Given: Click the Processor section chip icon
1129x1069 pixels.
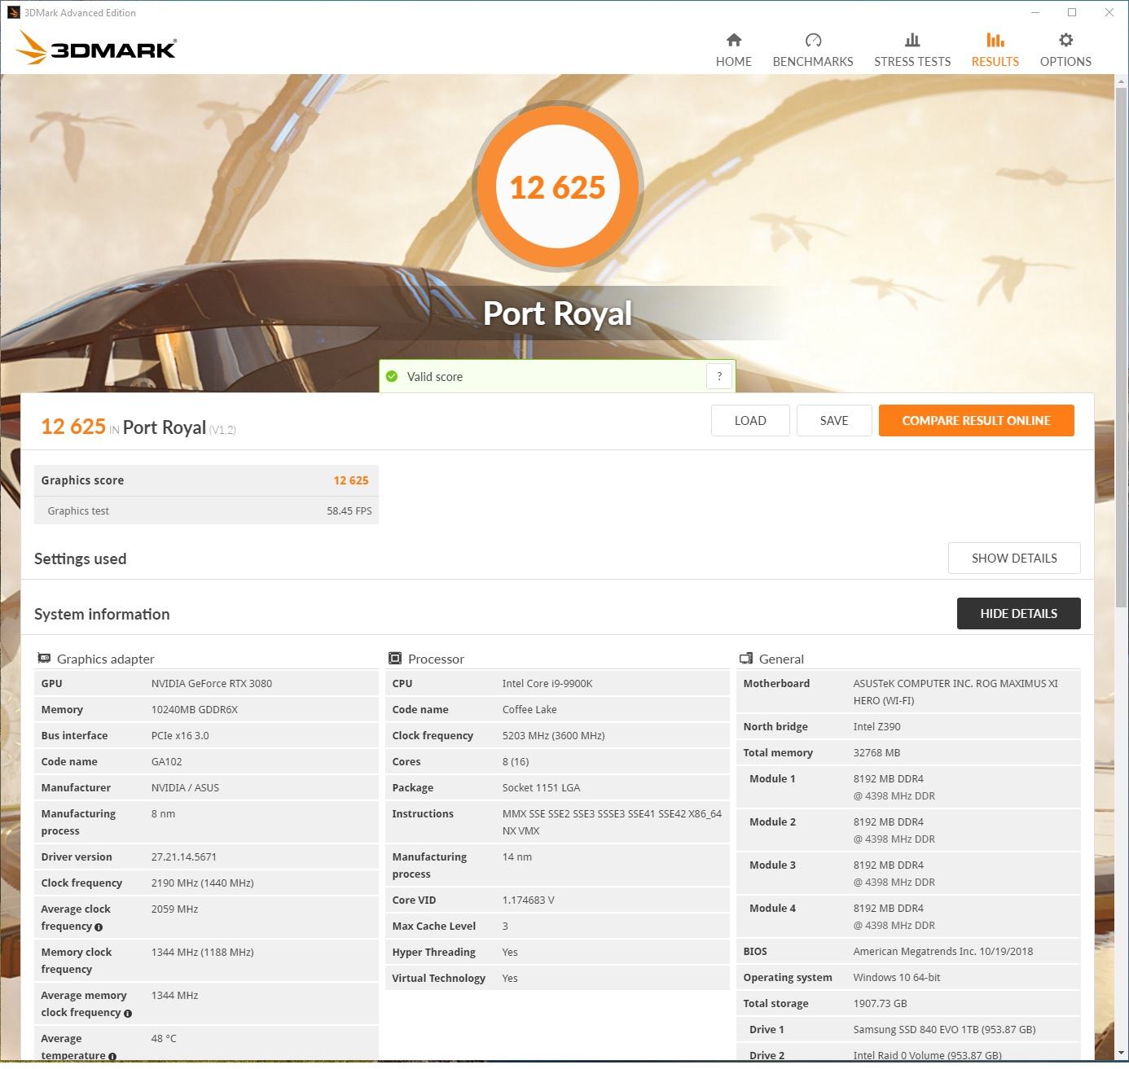Looking at the screenshot, I should (395, 658).
